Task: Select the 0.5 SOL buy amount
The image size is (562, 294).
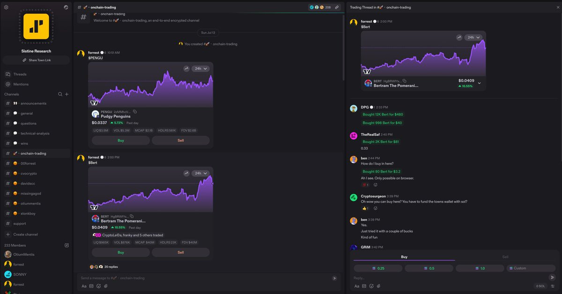Action: [429, 268]
